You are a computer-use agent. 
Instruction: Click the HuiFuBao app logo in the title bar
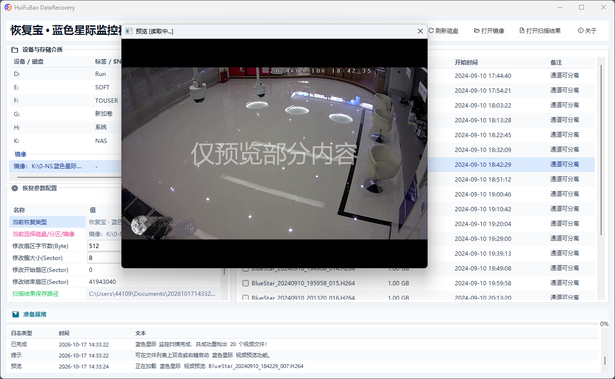8,7
